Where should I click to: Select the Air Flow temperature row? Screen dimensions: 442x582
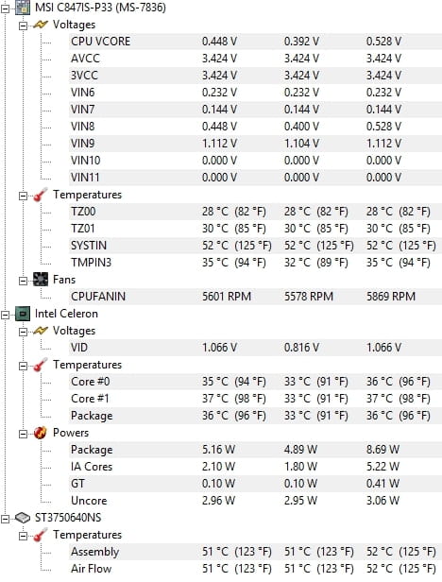255,569
